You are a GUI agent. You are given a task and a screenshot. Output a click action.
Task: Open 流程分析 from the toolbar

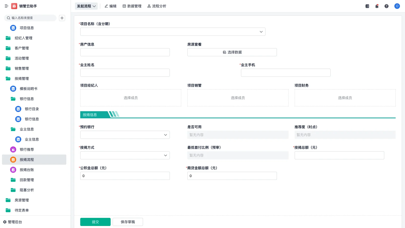(157, 6)
